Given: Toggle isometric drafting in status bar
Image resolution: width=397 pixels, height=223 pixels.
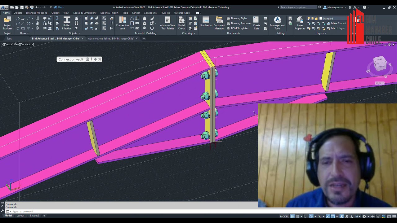Looking at the screenshot, I should (x=319, y=216).
